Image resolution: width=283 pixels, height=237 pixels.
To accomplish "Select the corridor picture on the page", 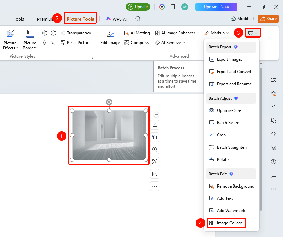I will click(109, 135).
